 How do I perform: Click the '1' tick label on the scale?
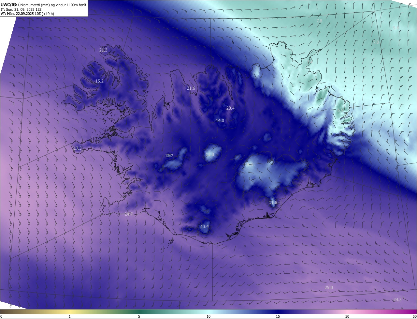70,316
